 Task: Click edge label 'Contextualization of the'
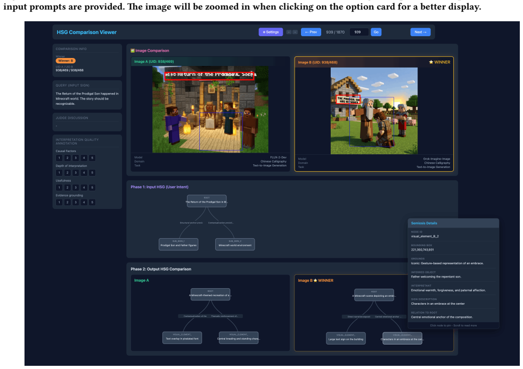(x=195, y=316)
